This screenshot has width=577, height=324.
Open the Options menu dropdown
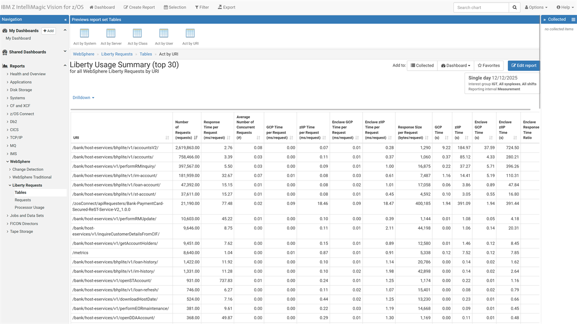536,8
